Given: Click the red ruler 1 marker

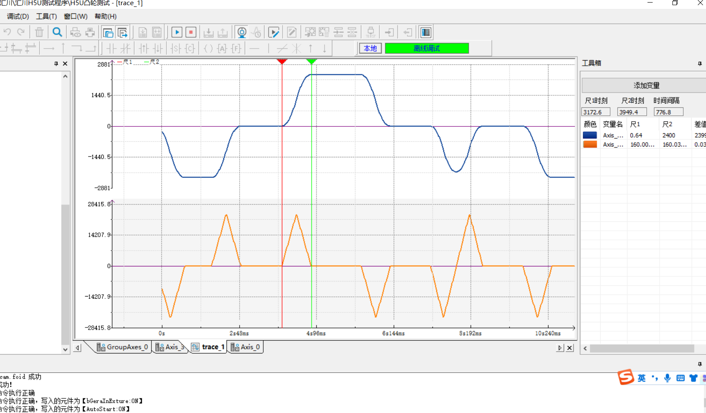Looking at the screenshot, I should coord(282,61).
